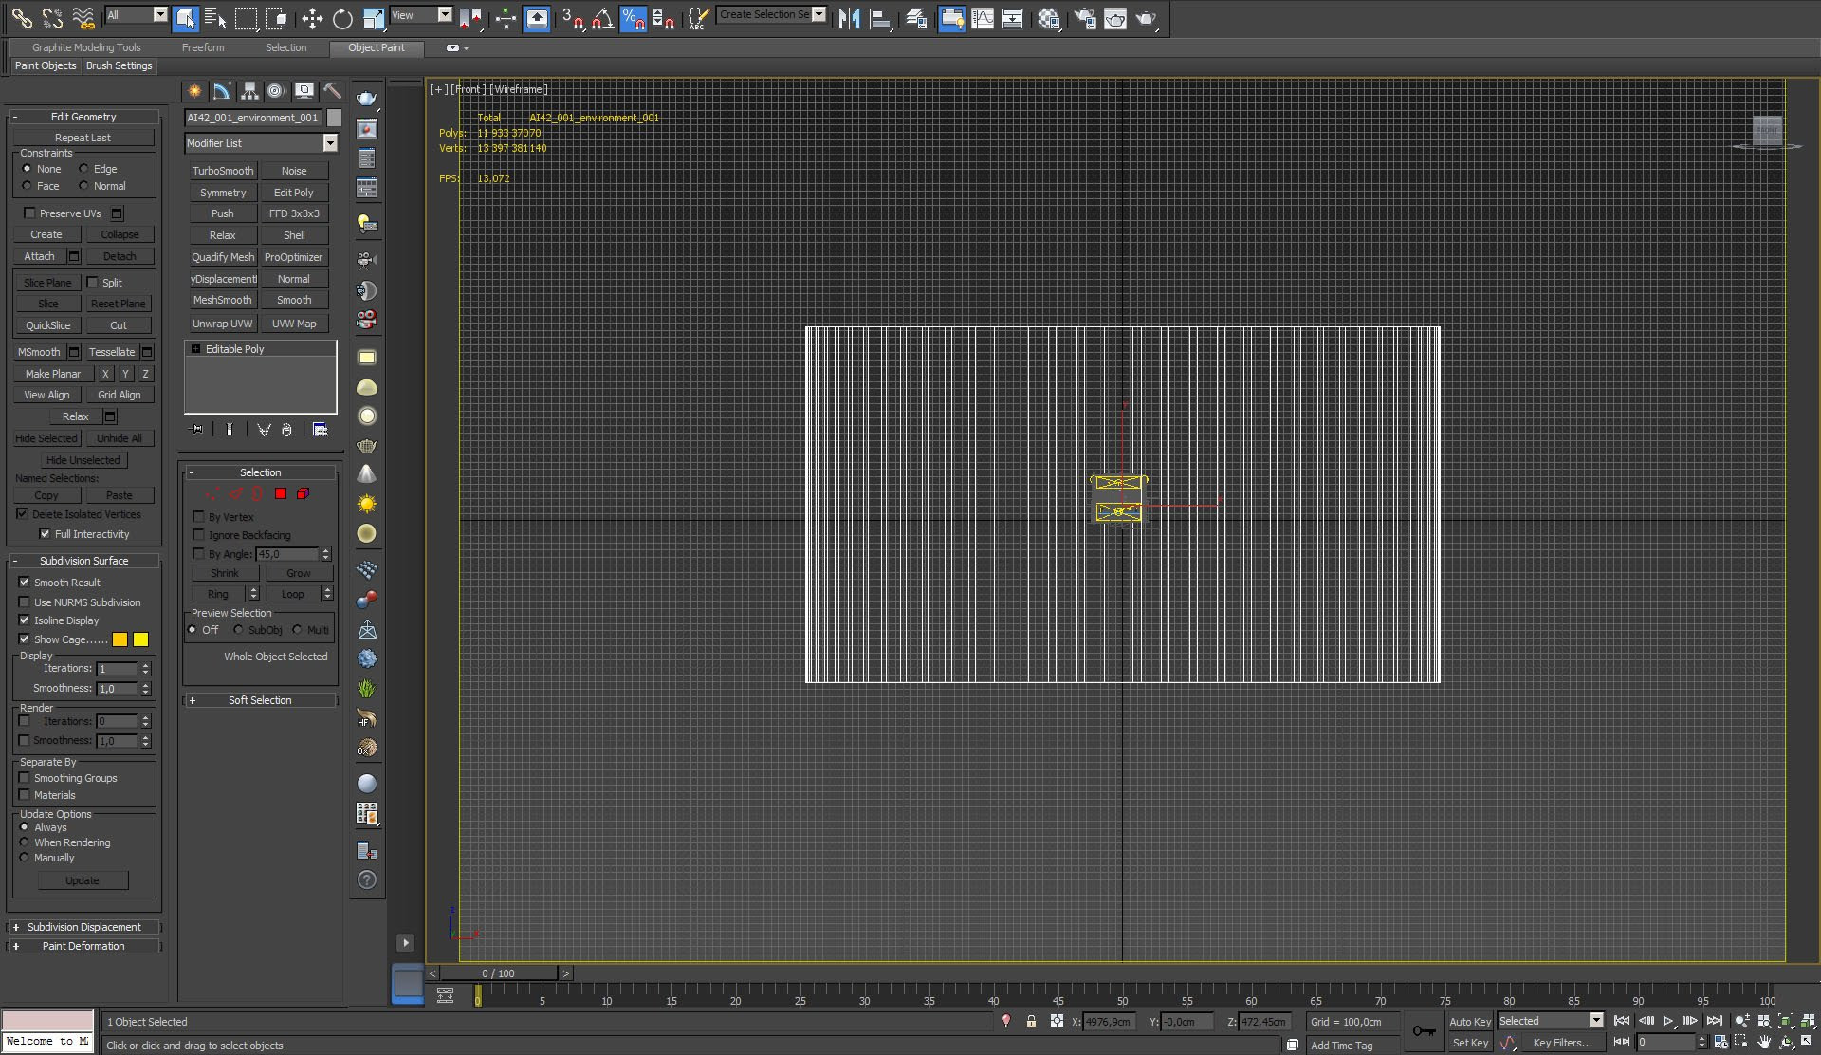Click the Attach button

click(x=39, y=256)
